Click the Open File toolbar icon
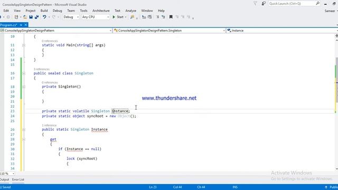The height and width of the screenshot is (190, 338). click(25, 17)
